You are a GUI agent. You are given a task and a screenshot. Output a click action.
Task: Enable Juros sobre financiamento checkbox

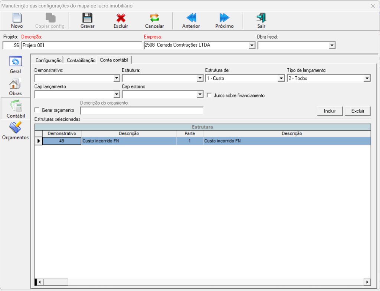(209, 95)
